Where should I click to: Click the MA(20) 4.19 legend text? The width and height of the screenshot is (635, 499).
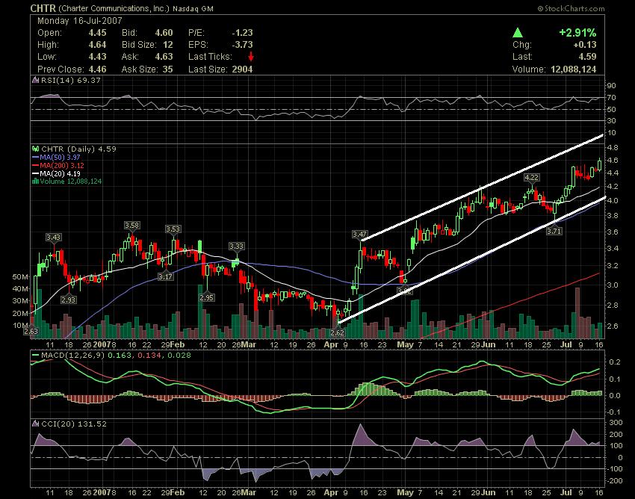[60, 173]
